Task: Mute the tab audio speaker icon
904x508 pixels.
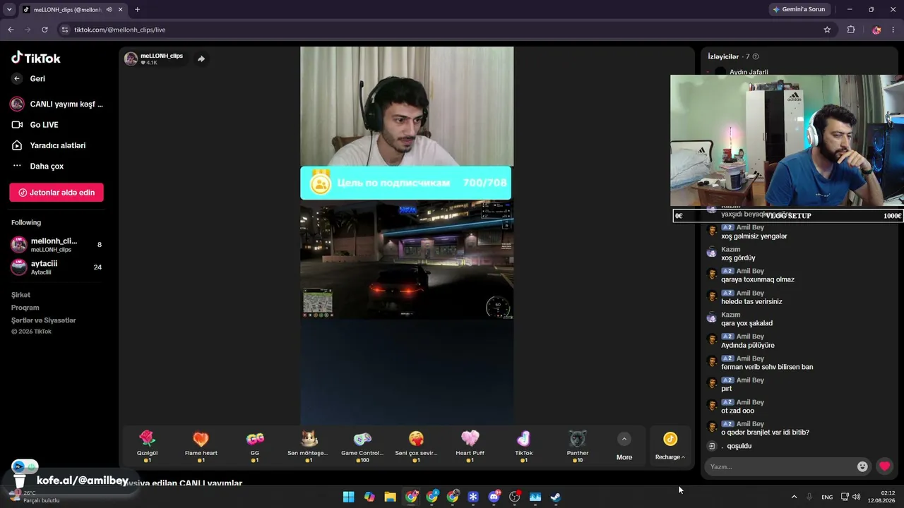Action: click(108, 10)
